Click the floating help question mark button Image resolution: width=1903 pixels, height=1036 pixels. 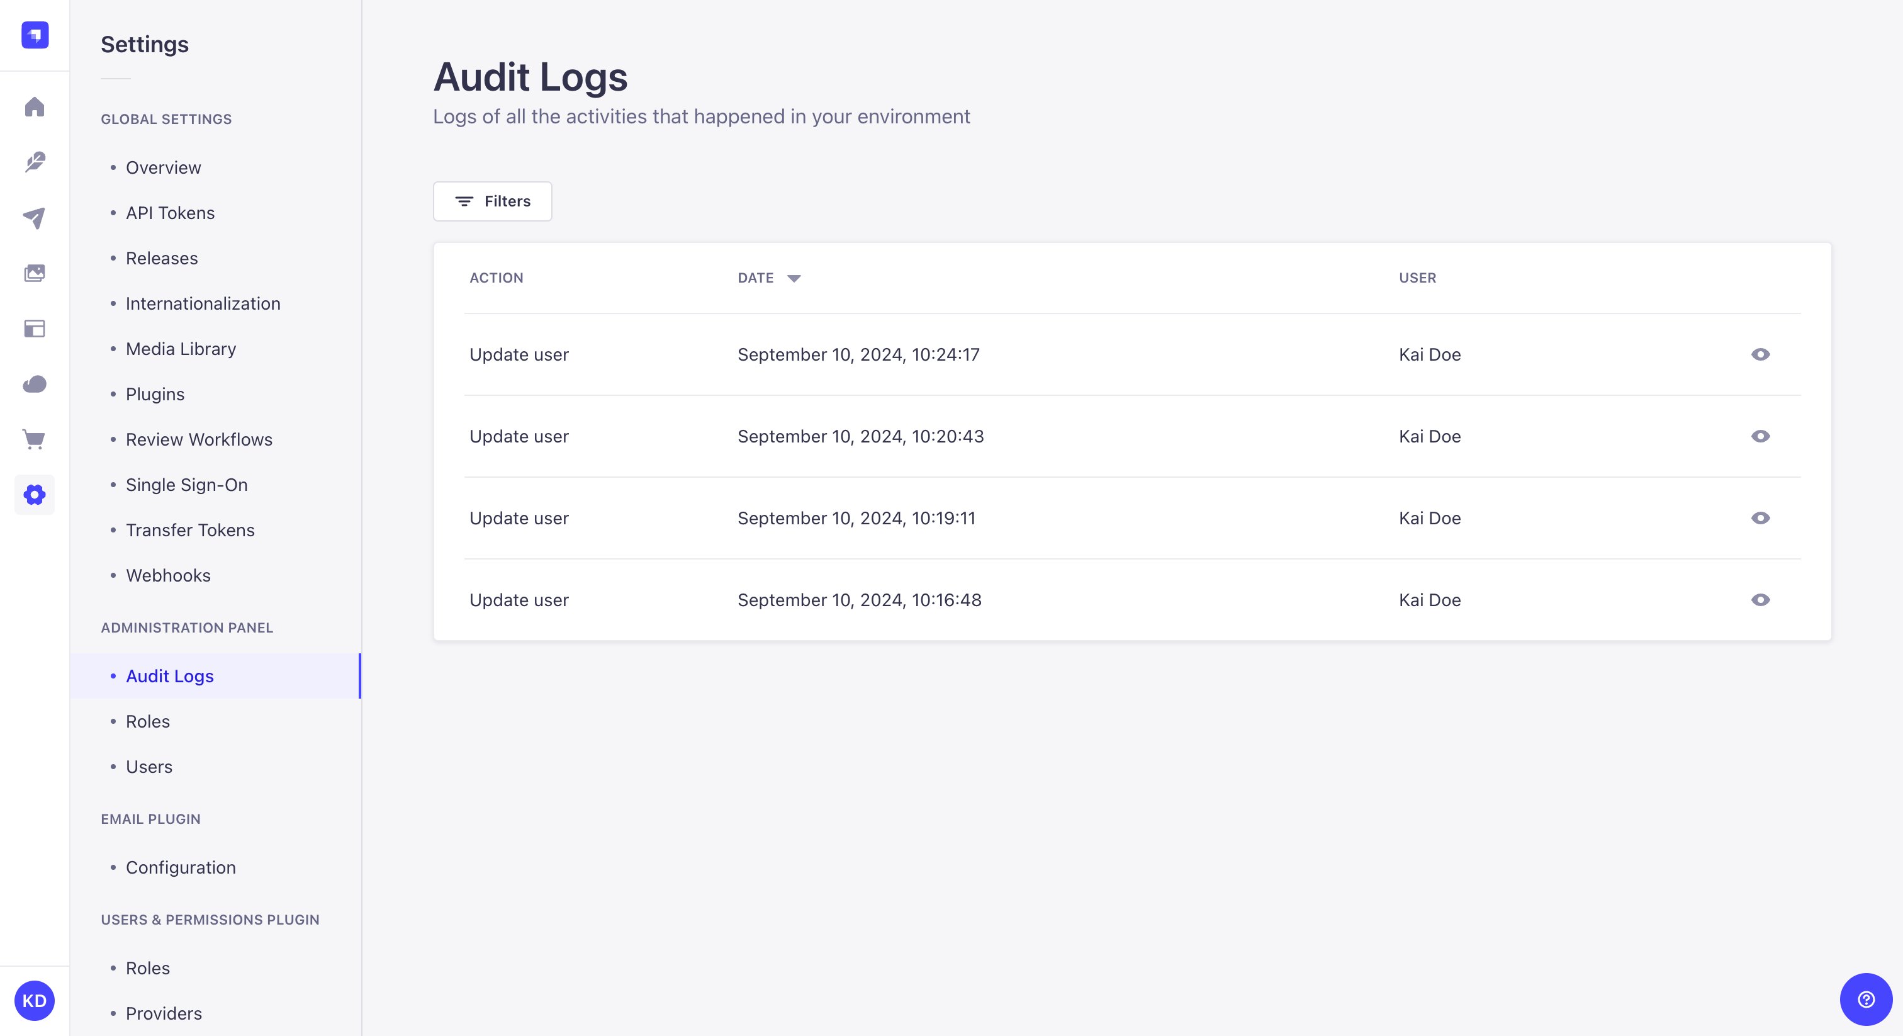point(1866,1001)
